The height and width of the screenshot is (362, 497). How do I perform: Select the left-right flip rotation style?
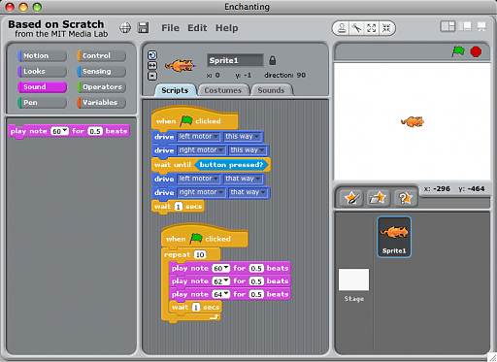[152, 66]
